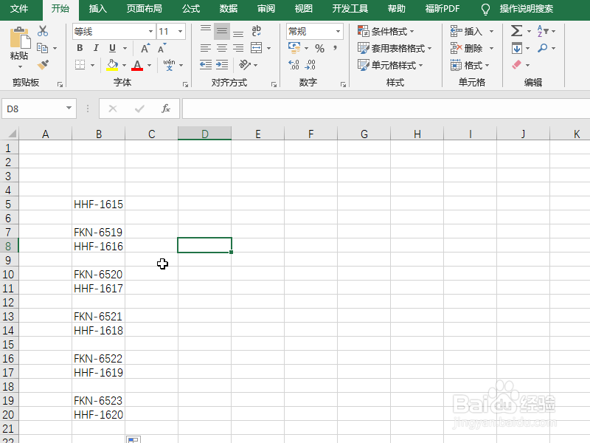
Task: Increase indent
Action: [x=222, y=65]
